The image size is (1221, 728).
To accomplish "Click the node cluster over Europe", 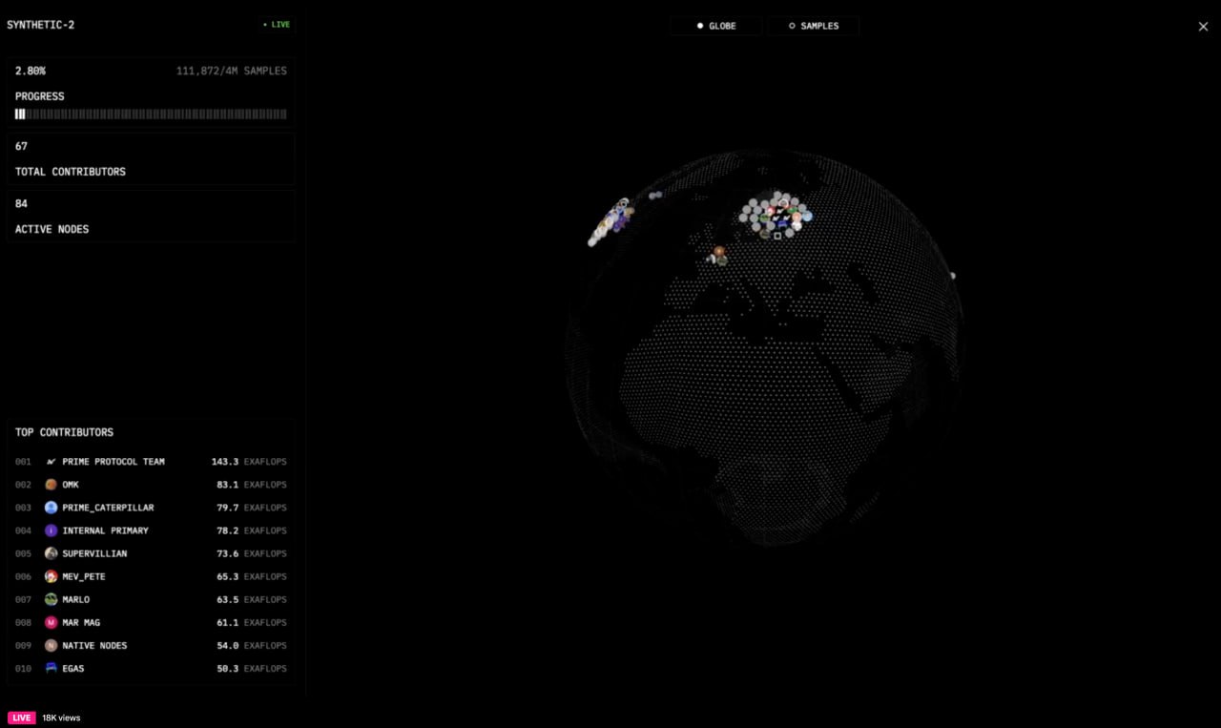I will coord(776,216).
